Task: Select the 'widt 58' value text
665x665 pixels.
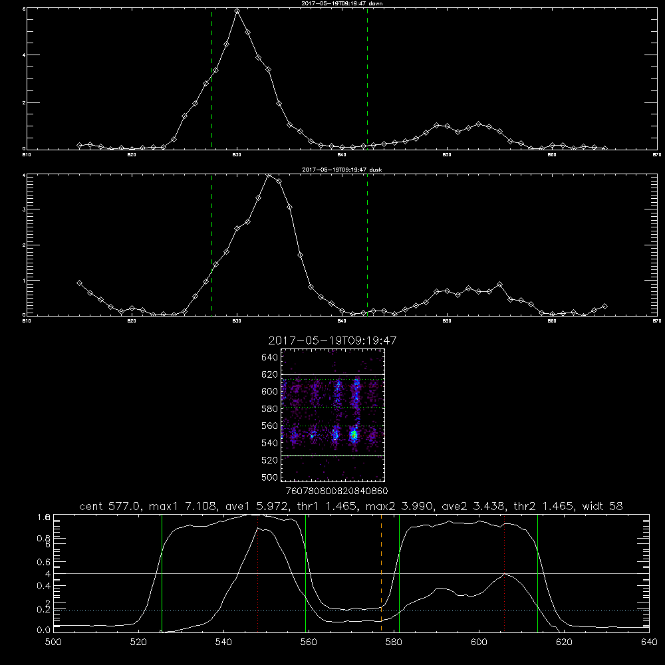Action: [602, 506]
